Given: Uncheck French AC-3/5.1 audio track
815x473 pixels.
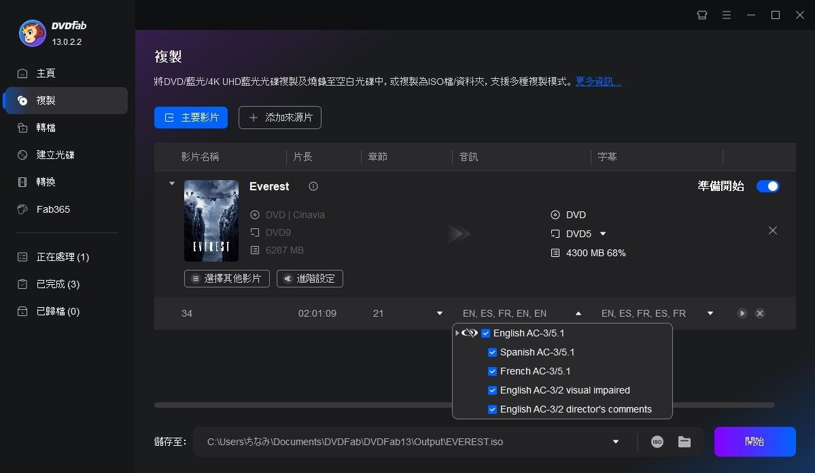Looking at the screenshot, I should click(492, 371).
